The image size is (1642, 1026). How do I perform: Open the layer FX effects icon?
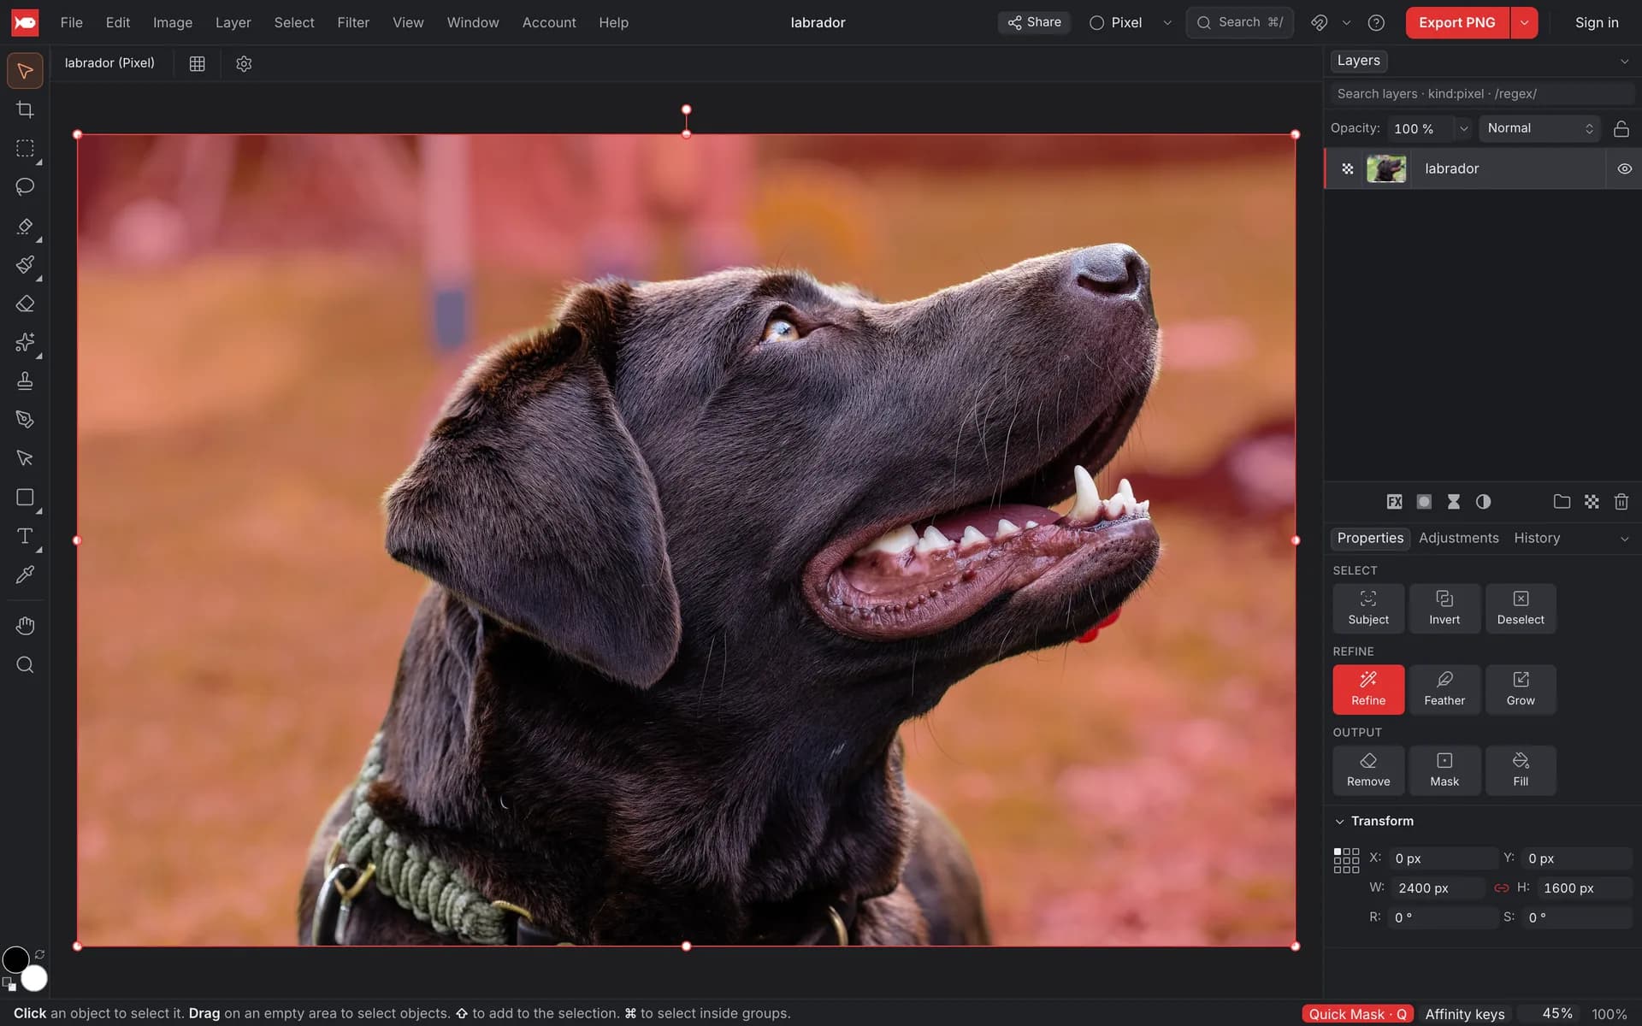tap(1394, 502)
